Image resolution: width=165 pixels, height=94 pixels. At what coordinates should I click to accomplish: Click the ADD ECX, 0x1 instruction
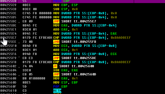(x=65, y=50)
